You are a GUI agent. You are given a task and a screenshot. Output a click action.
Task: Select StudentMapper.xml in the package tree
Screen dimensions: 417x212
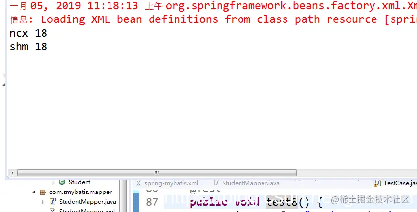pyautogui.click(x=87, y=210)
